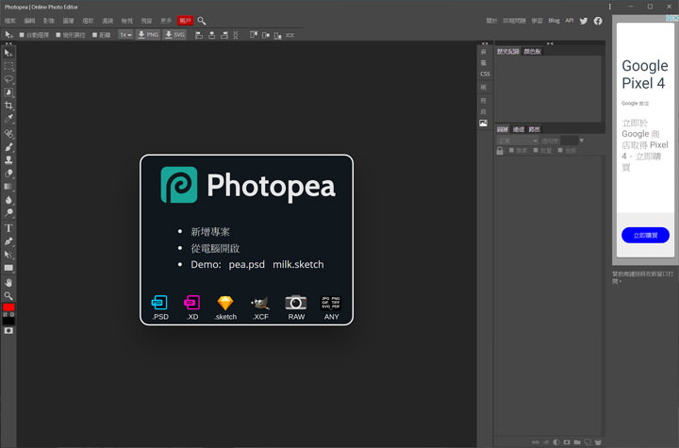Open the milk.sketch demo file
The height and width of the screenshot is (448, 679).
pyautogui.click(x=298, y=264)
